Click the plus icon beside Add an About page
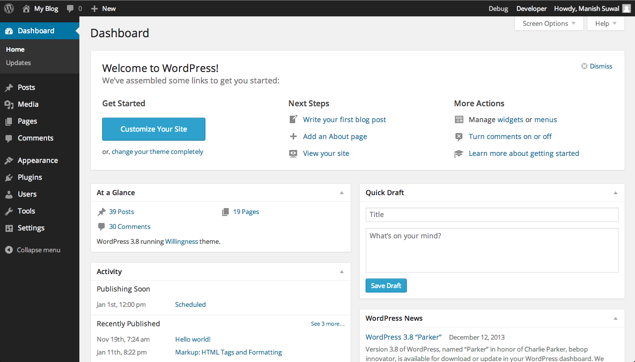This screenshot has height=362, width=635. pos(293,137)
